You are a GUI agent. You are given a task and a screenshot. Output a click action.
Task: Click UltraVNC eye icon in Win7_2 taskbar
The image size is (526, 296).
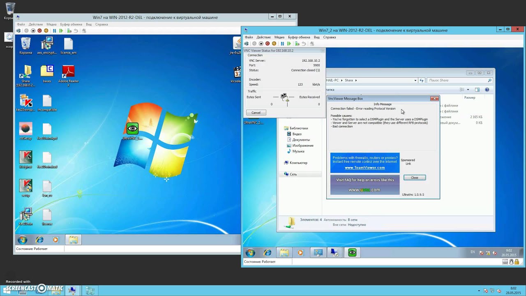point(352,253)
